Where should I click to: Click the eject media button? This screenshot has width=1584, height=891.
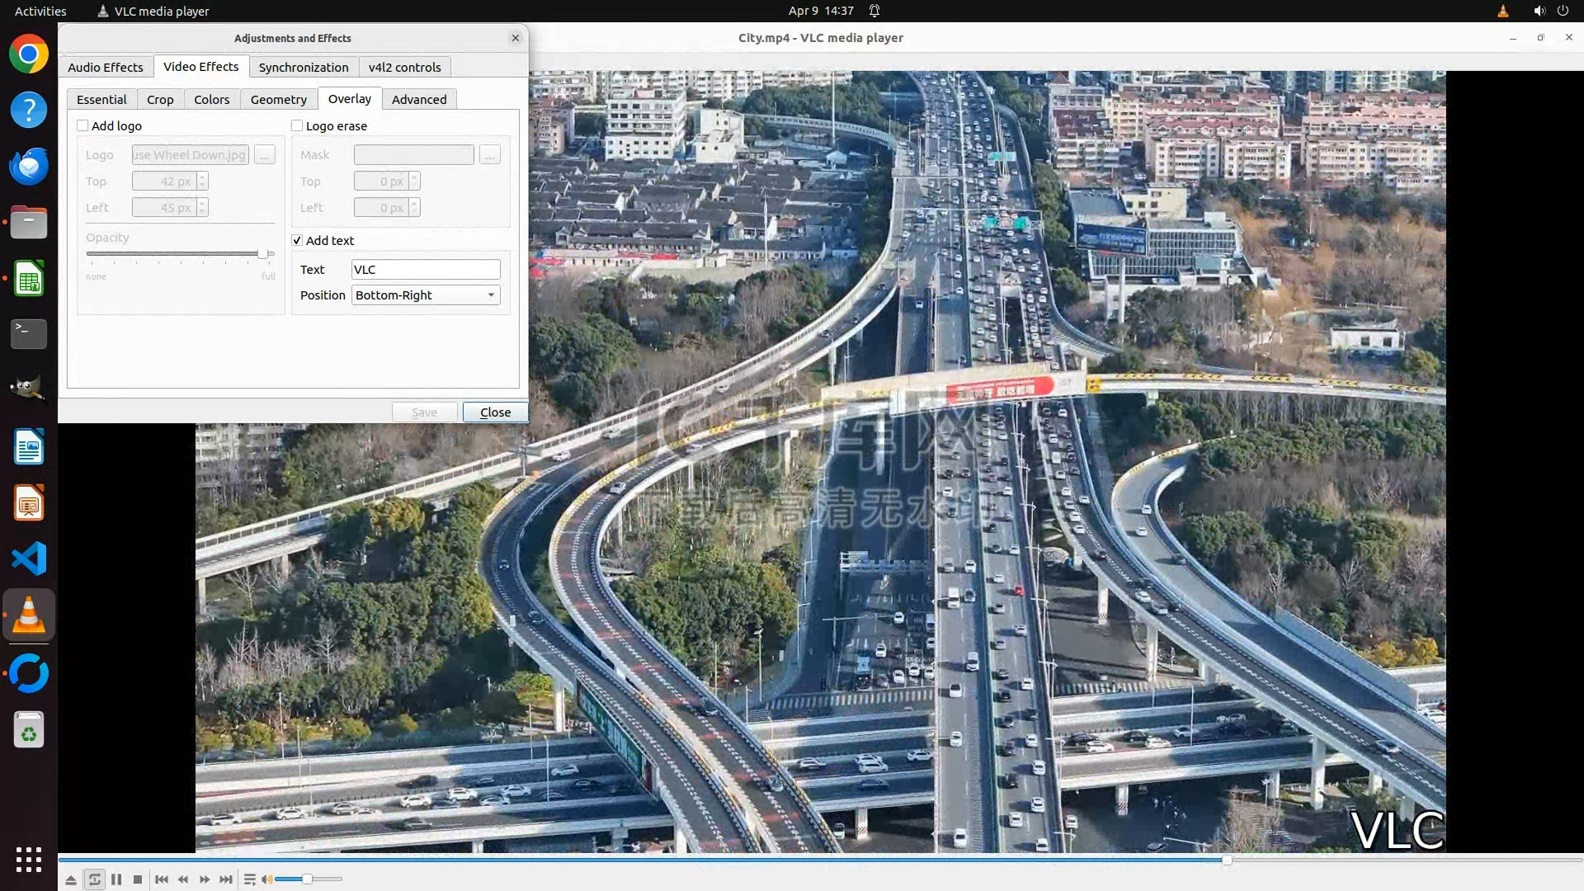71,879
